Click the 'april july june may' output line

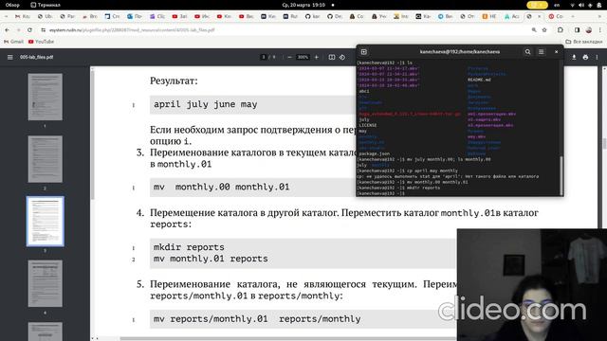pos(206,104)
